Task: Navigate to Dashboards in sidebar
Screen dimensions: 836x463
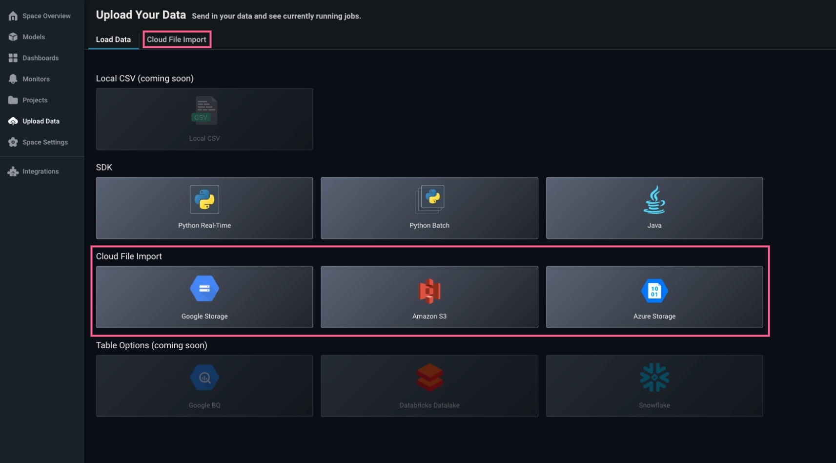Action: 41,58
